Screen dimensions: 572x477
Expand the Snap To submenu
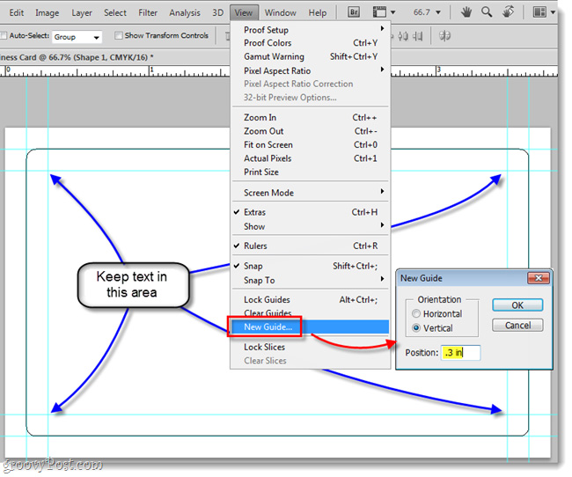point(310,280)
